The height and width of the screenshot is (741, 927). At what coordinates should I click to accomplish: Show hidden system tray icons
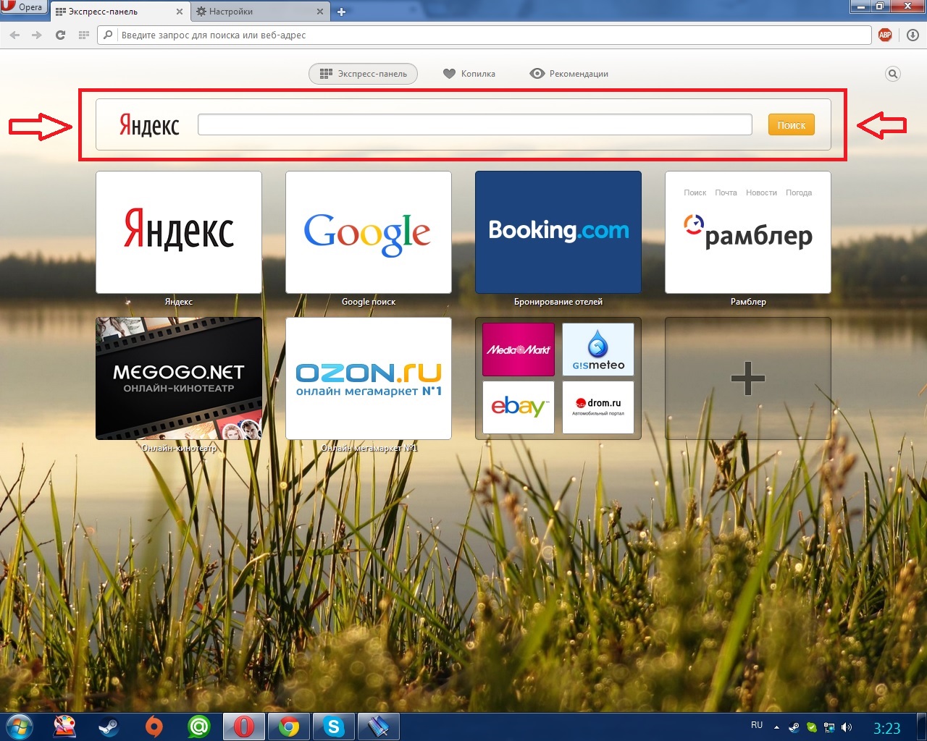777,727
